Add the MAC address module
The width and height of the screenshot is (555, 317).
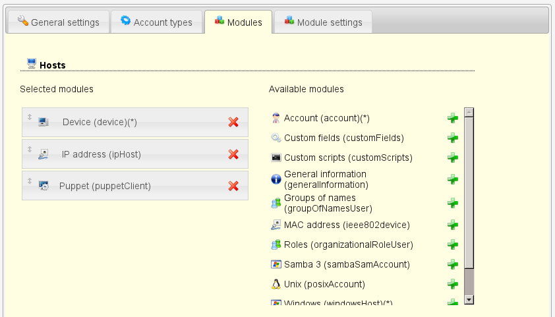tap(453, 225)
